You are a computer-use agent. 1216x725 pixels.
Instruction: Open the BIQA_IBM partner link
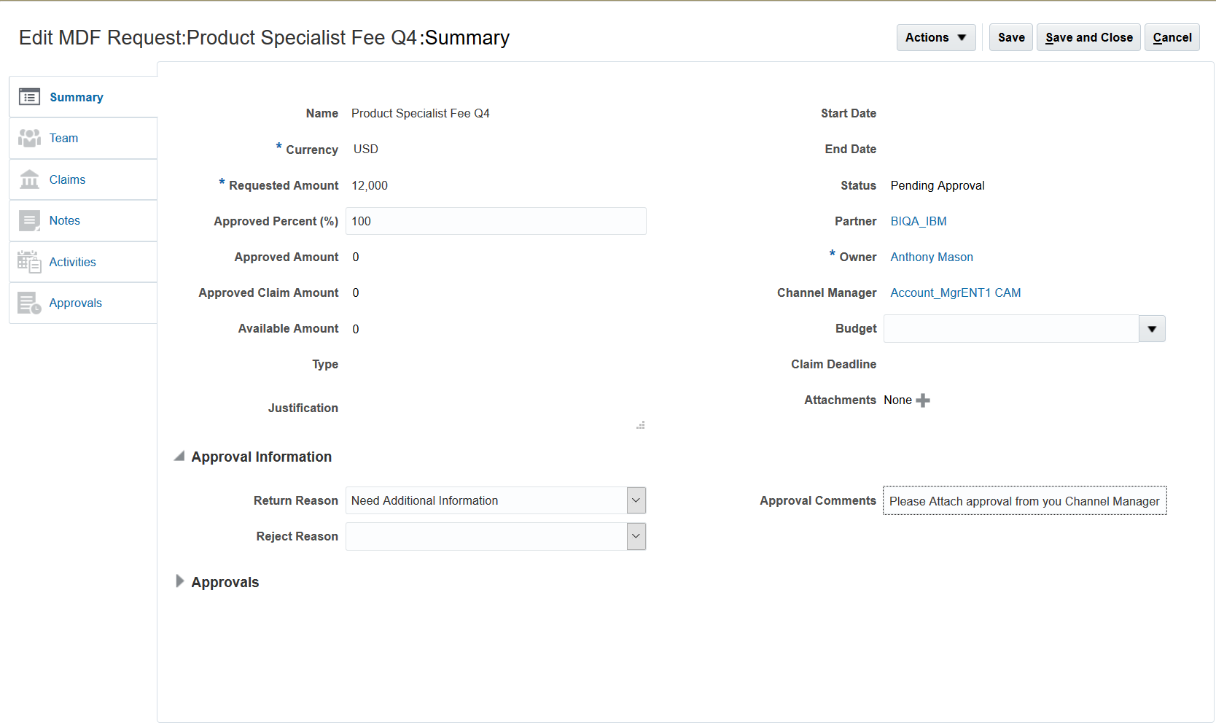[x=918, y=221]
